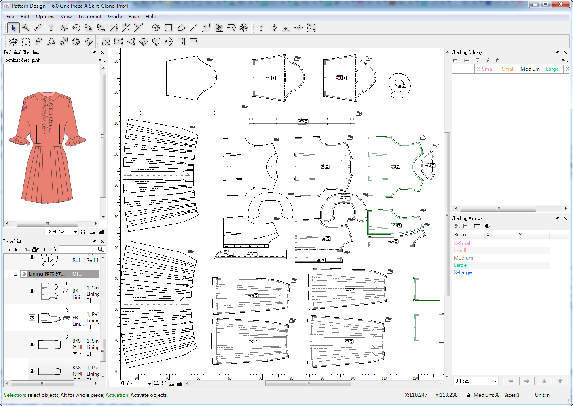Screen dimensions: 573x406
Task: Click the spiral target tool icon
Action: pyautogui.click(x=243, y=28)
